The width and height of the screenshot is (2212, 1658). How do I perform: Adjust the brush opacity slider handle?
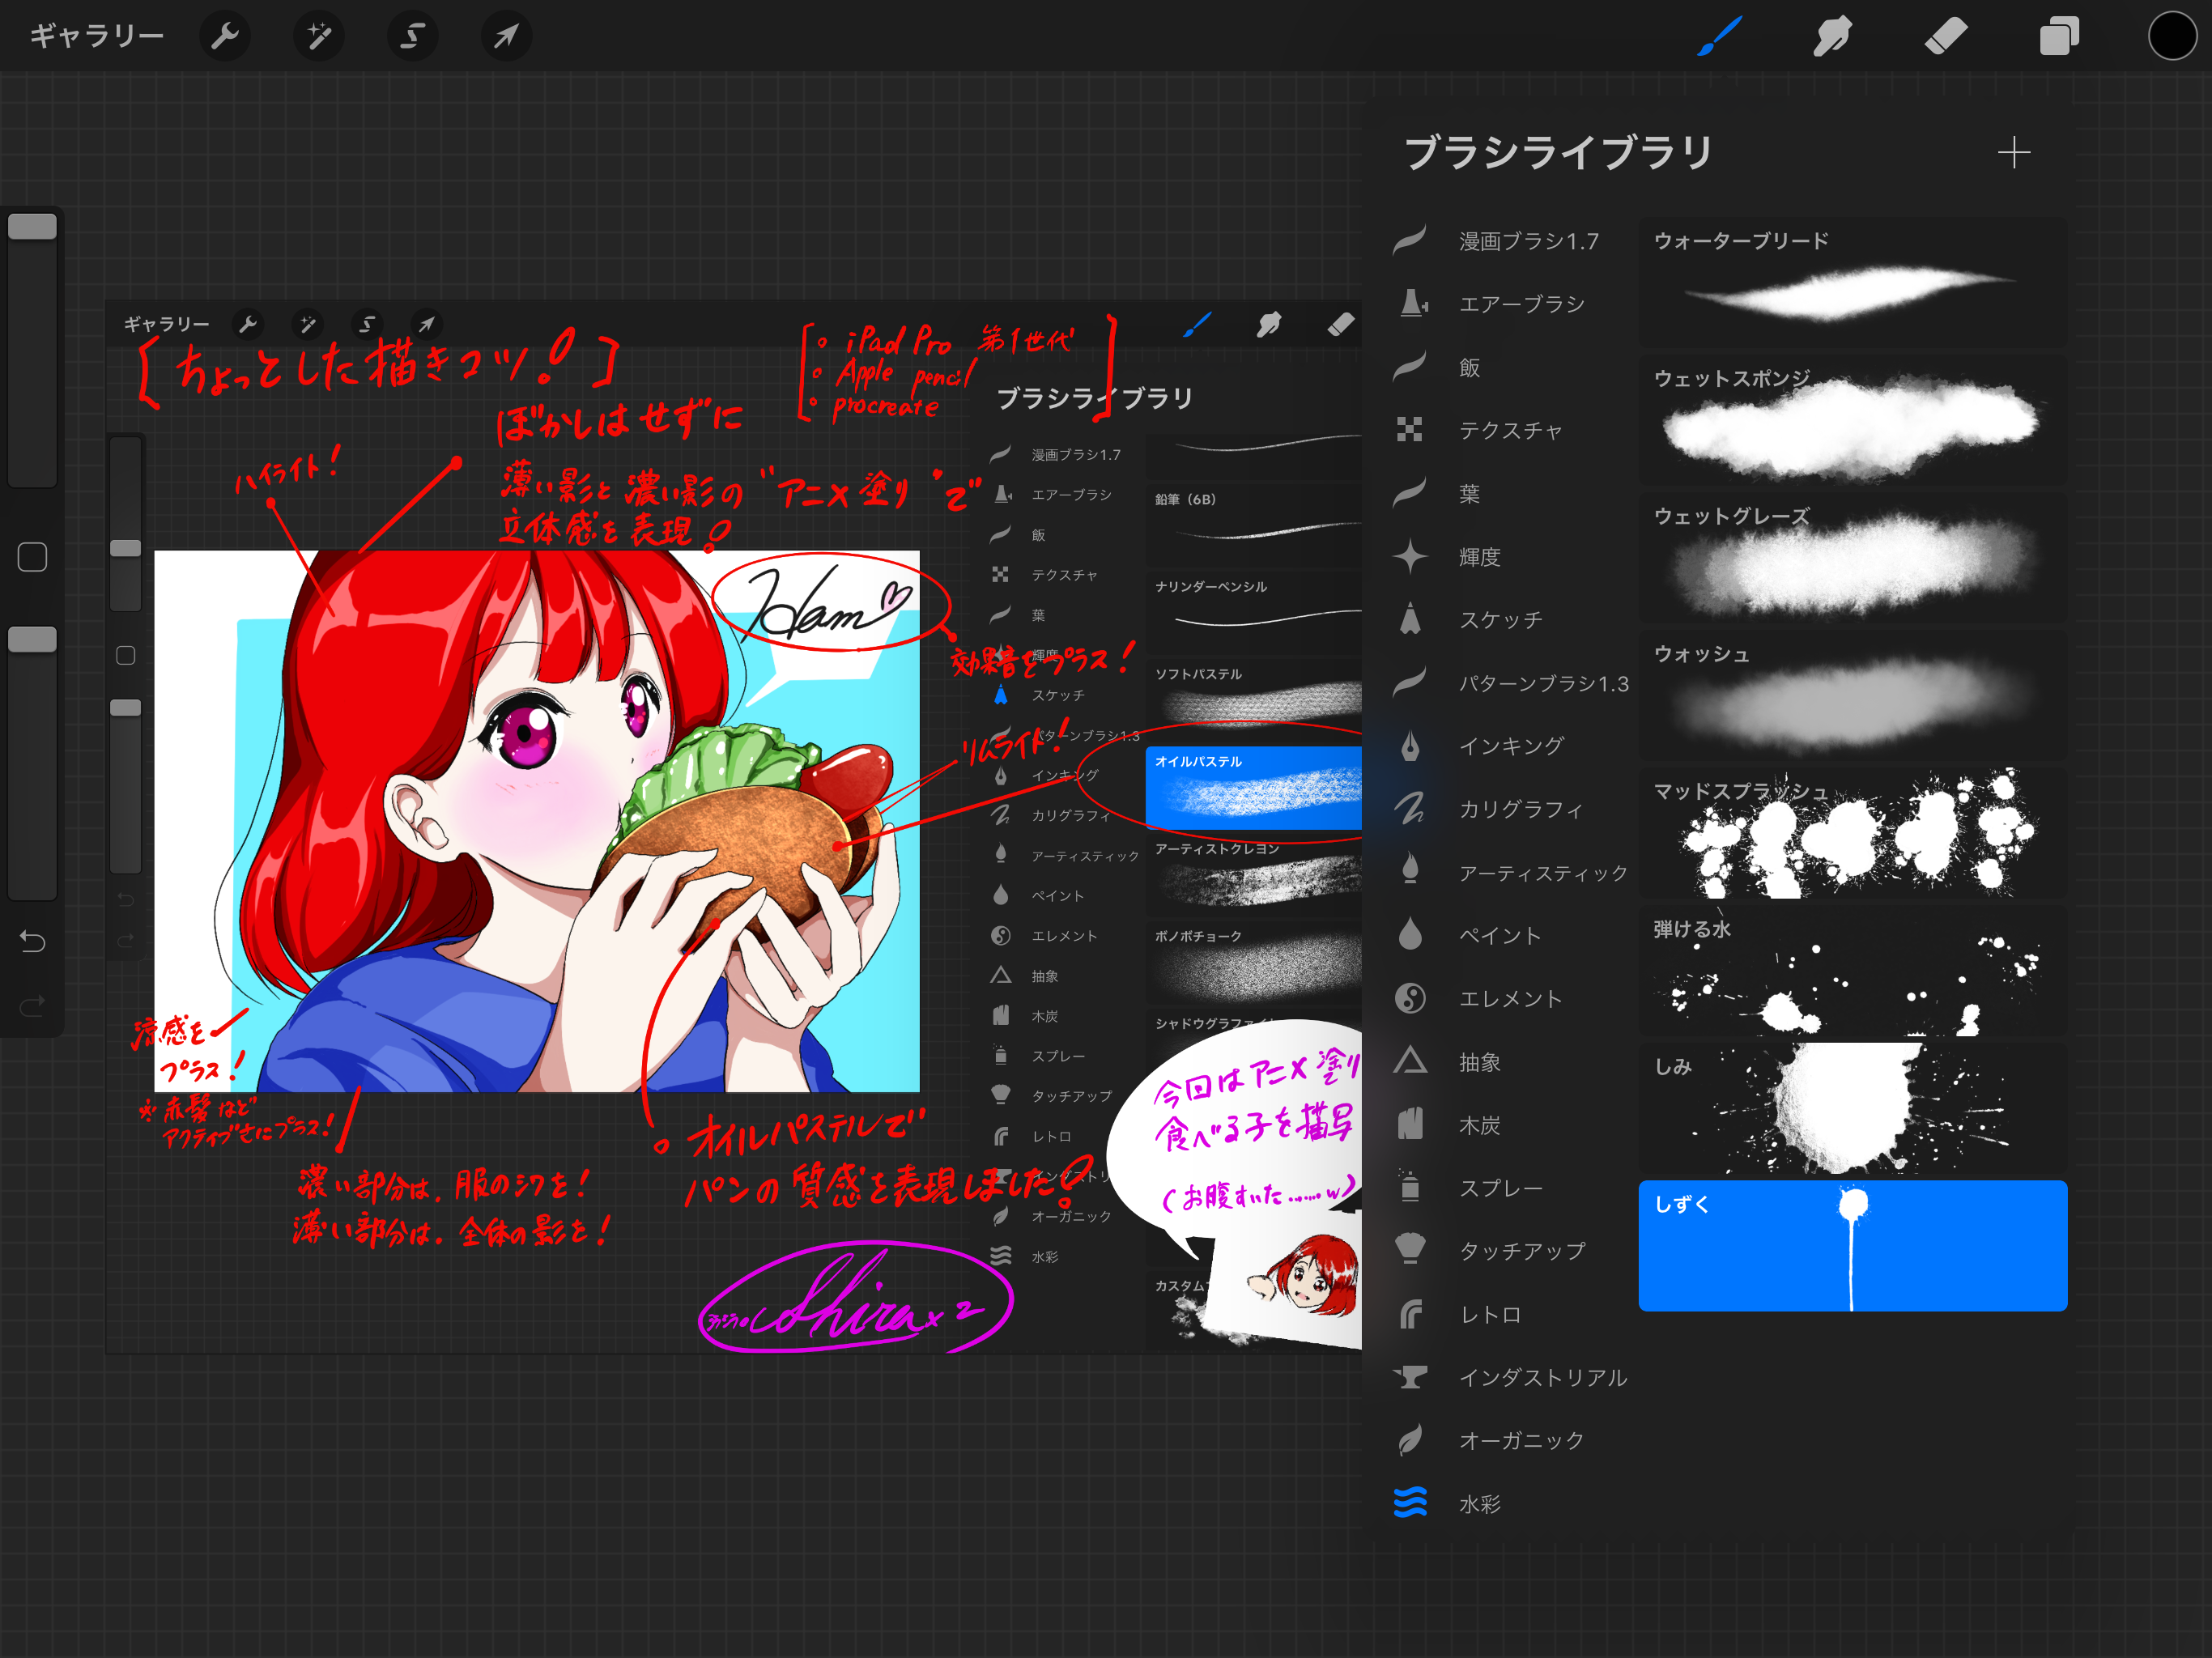tap(33, 639)
